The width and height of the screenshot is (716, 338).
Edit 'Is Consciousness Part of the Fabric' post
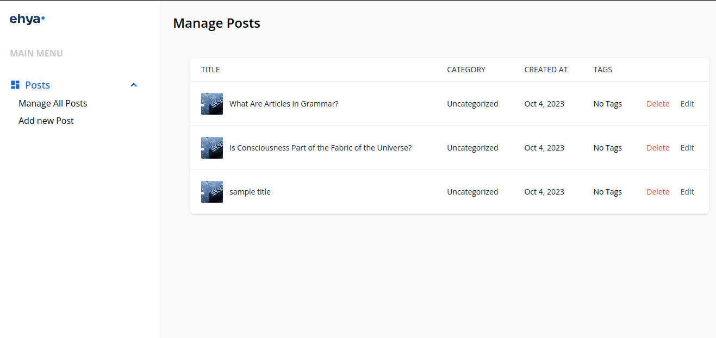687,147
